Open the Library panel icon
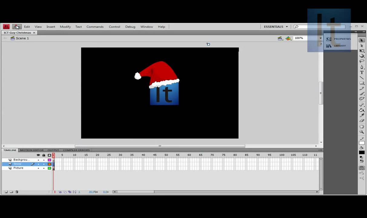 click(329, 46)
